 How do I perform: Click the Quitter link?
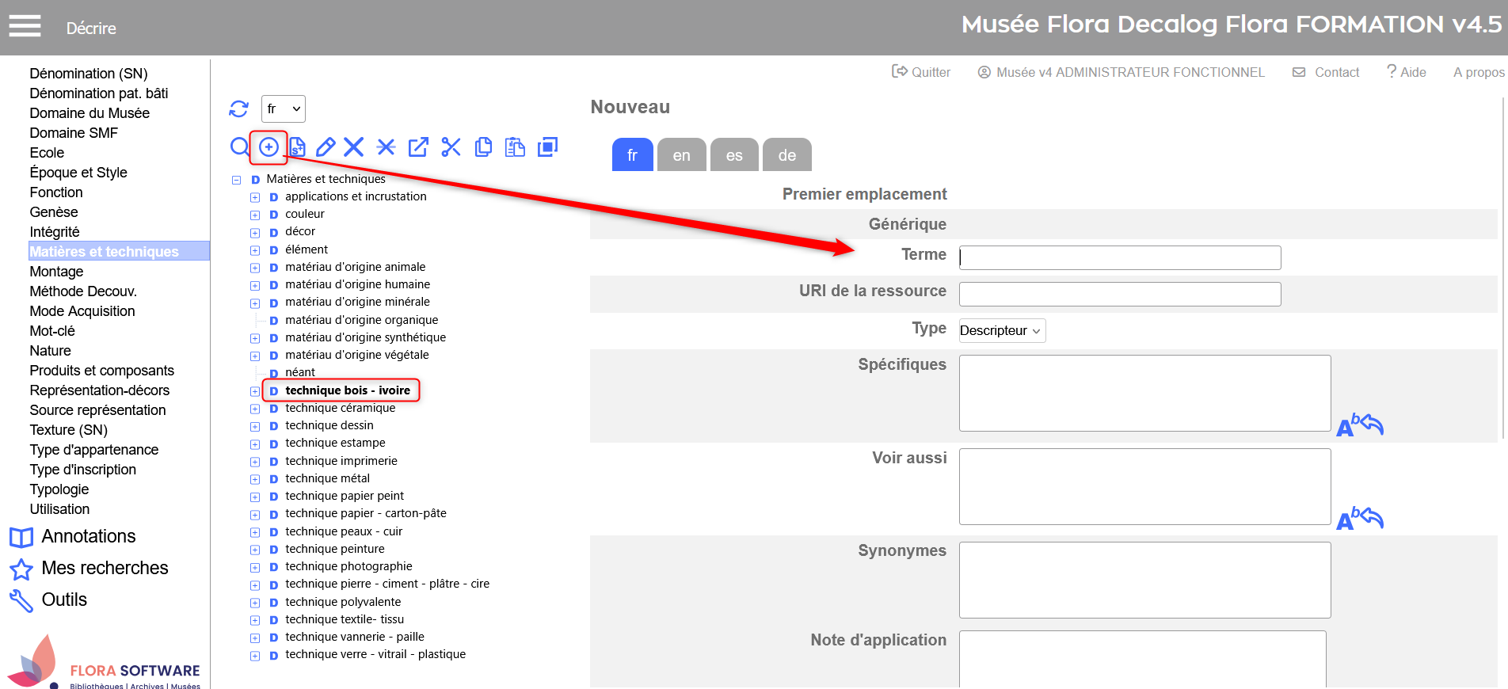pos(921,72)
